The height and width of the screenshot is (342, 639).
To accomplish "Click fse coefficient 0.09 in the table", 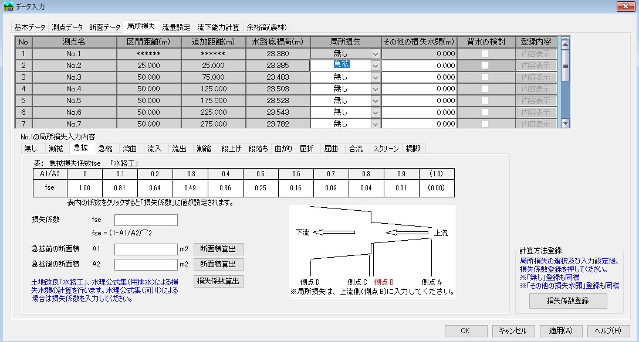I will tap(331, 188).
